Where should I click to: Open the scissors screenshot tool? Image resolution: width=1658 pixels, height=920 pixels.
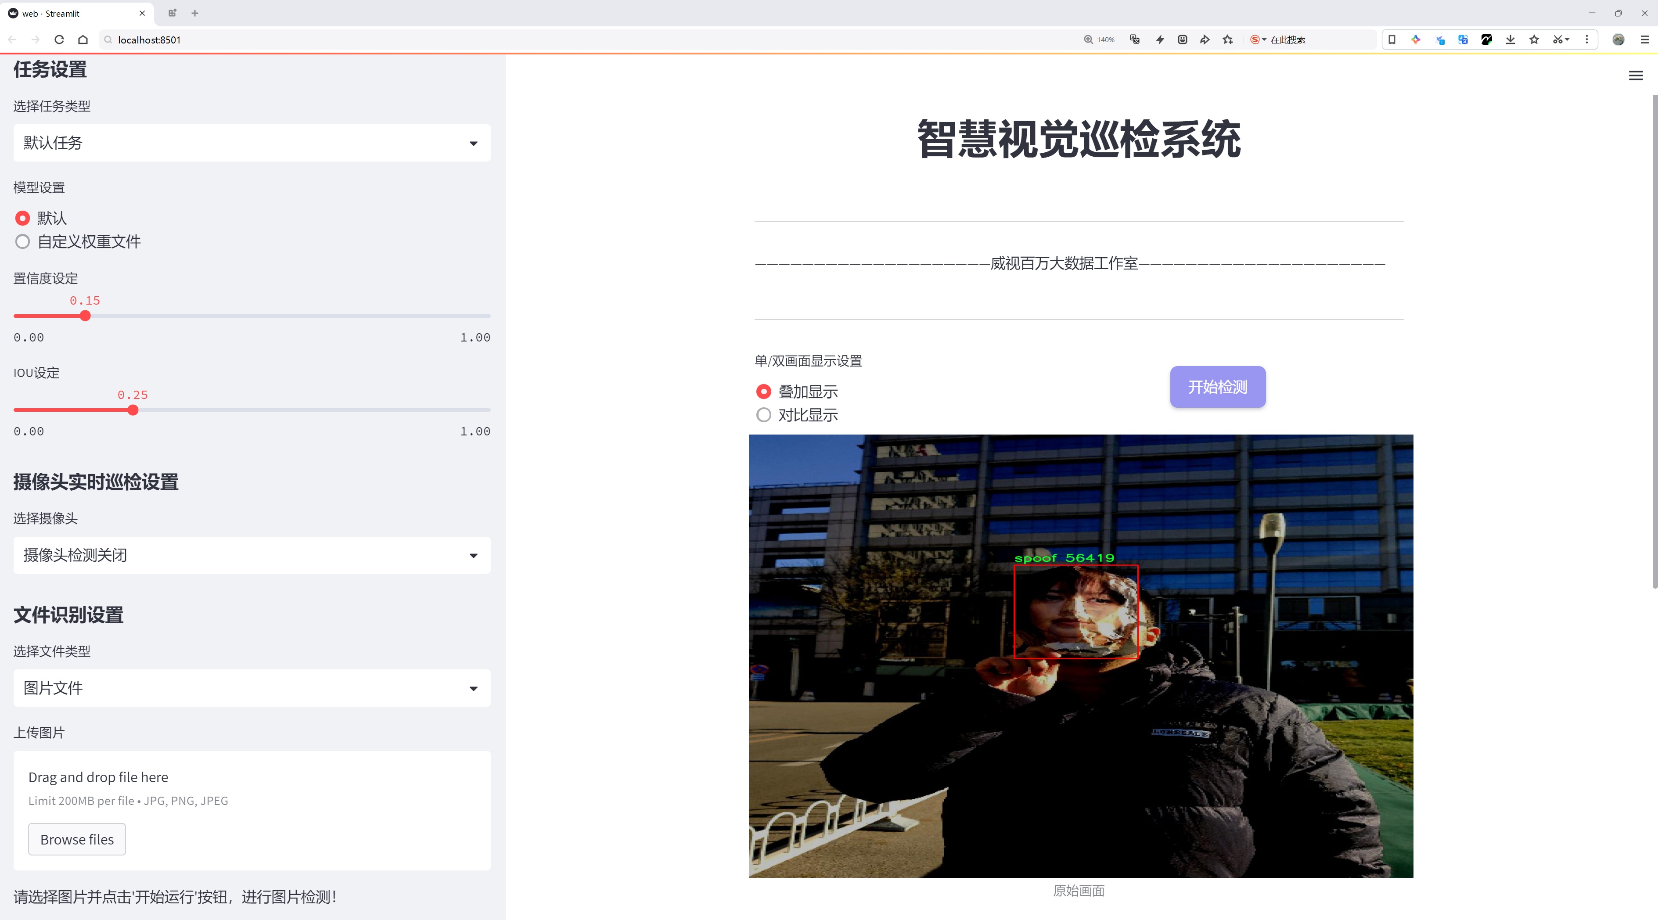(x=1560, y=39)
